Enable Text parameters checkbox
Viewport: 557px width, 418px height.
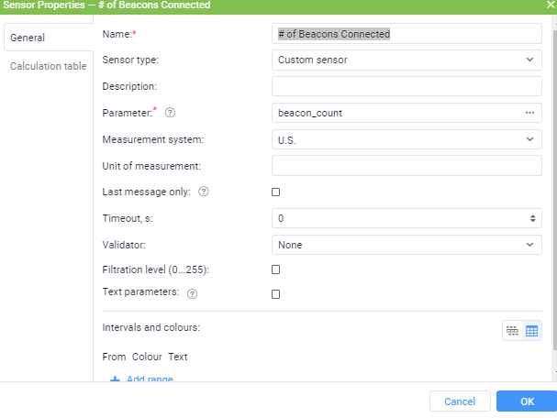tap(275, 294)
